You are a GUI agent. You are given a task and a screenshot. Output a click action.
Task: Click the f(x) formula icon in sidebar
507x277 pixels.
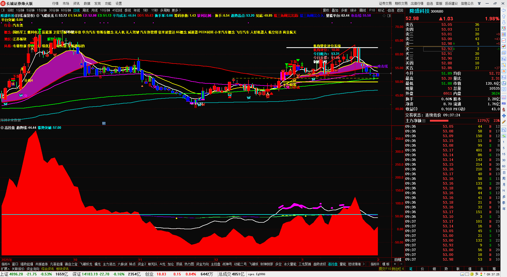(504, 83)
